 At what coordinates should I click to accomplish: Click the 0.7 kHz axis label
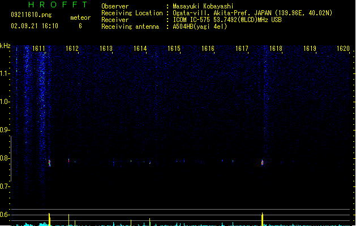pyautogui.click(x=5, y=186)
